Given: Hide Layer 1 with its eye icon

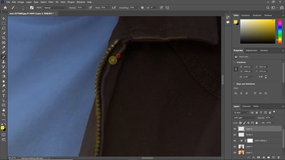Looking at the screenshot, I should click(x=235, y=152).
